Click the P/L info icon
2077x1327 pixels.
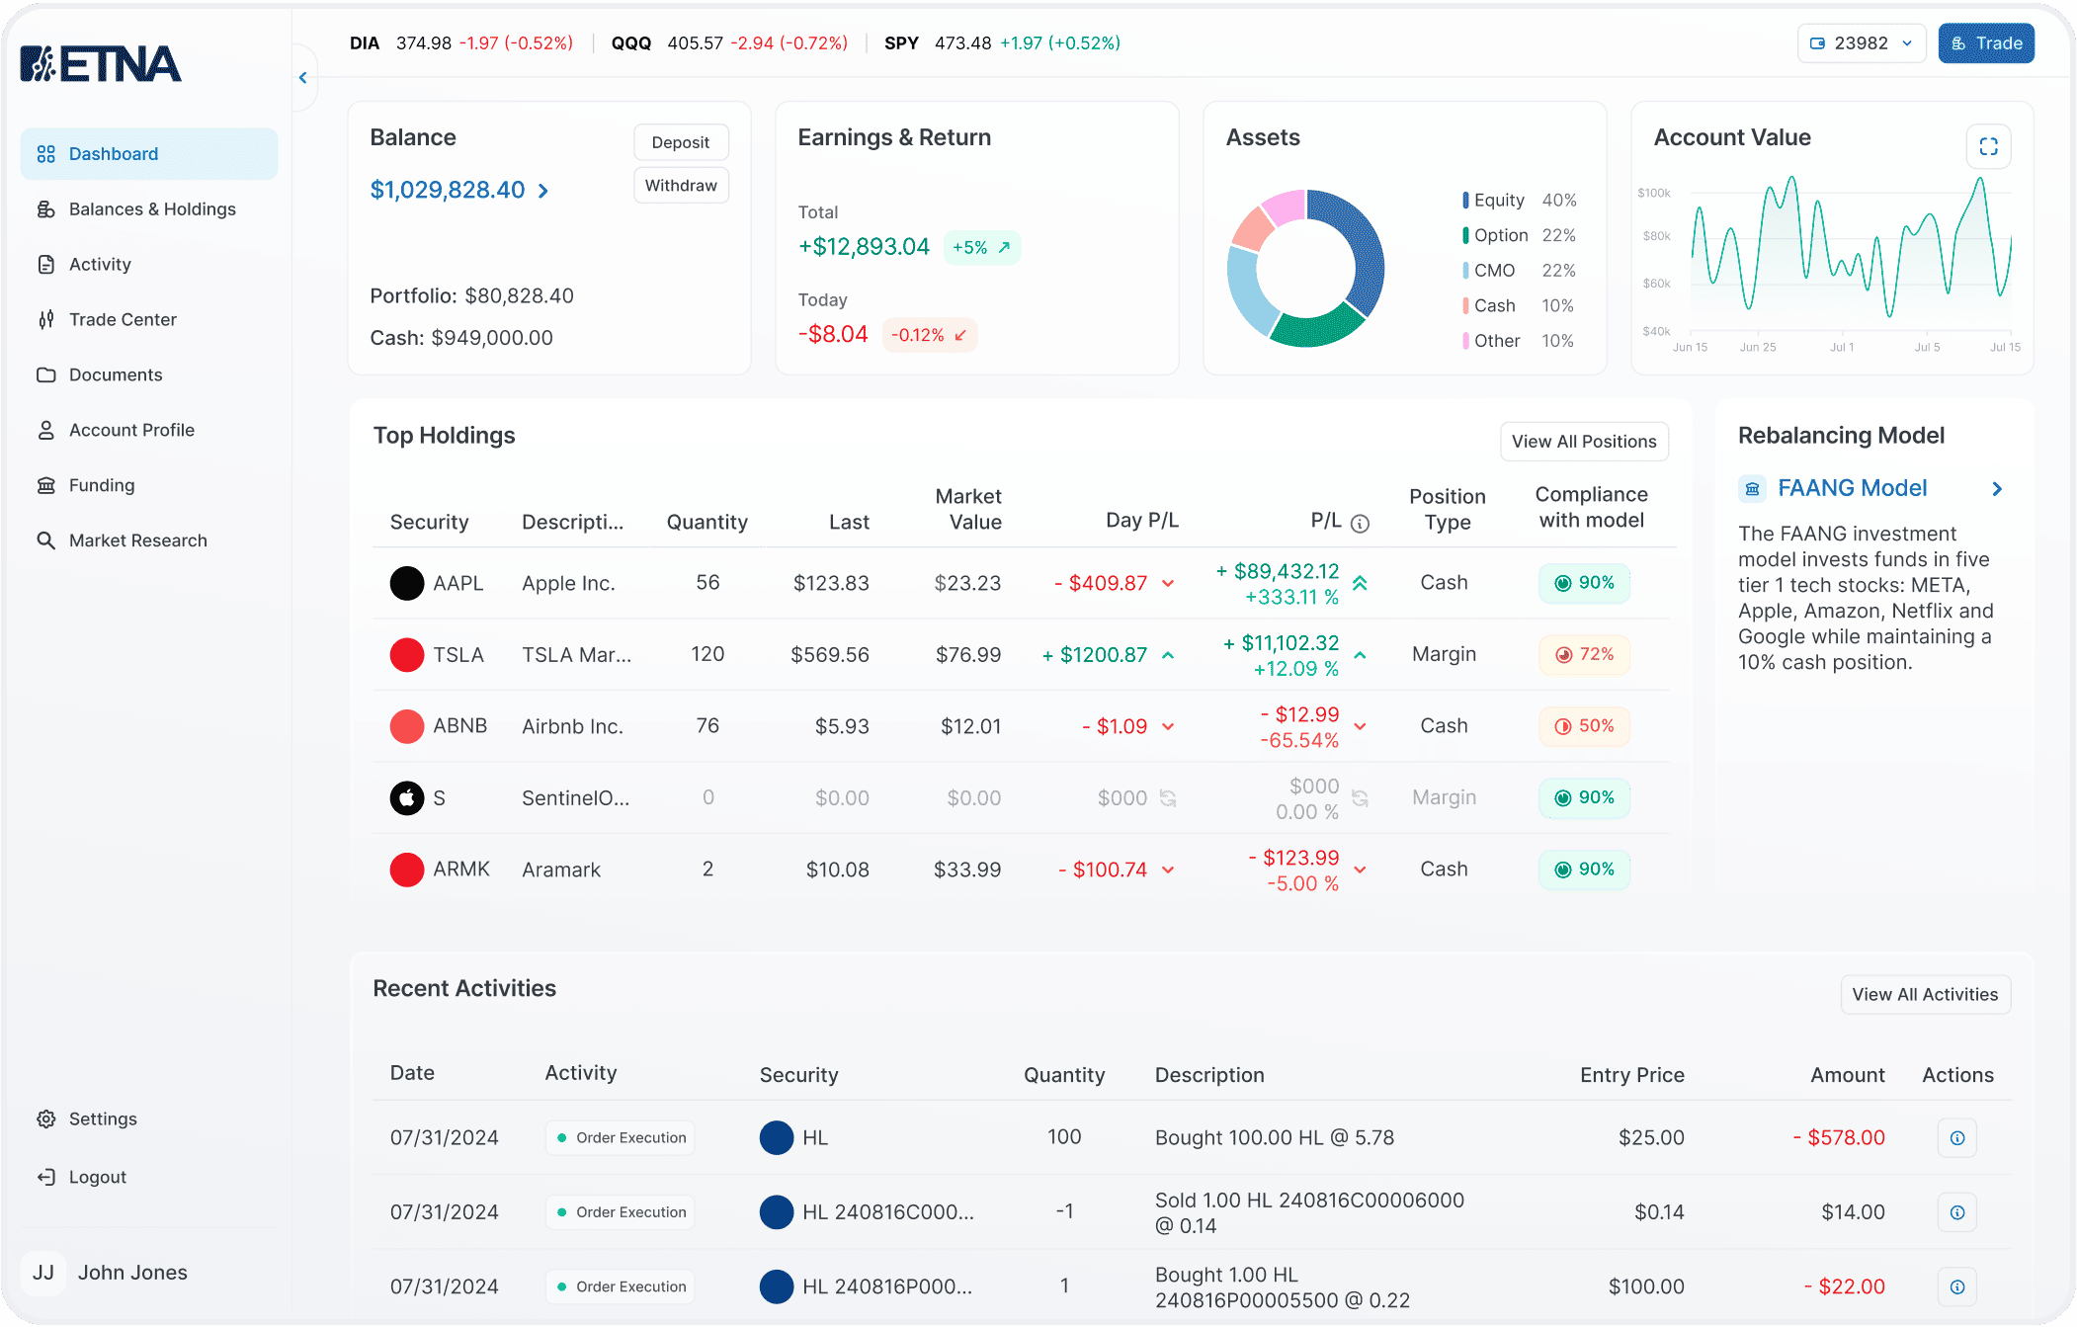pyautogui.click(x=1360, y=523)
